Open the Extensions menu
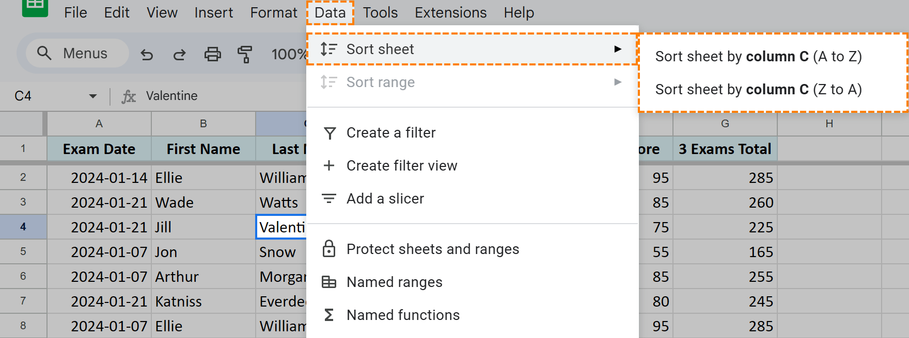Image resolution: width=909 pixels, height=338 pixels. pos(451,12)
